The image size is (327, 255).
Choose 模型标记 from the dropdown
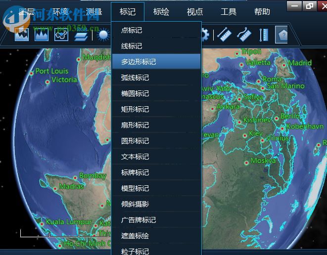(156, 188)
